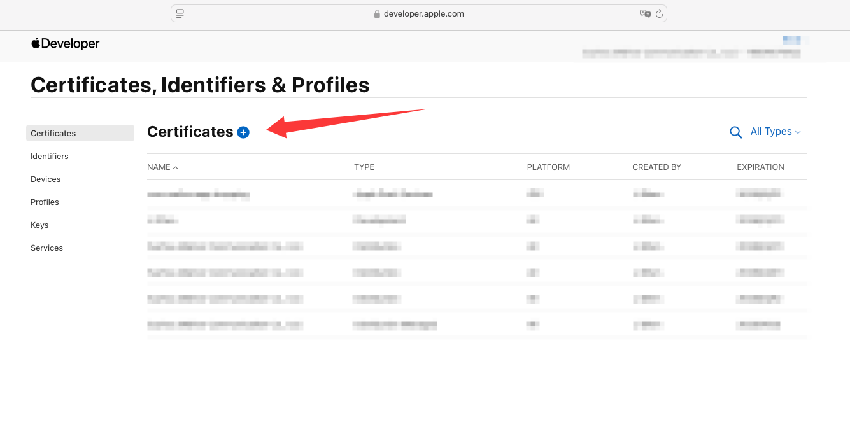Switch to the Profiles section

[x=45, y=202]
